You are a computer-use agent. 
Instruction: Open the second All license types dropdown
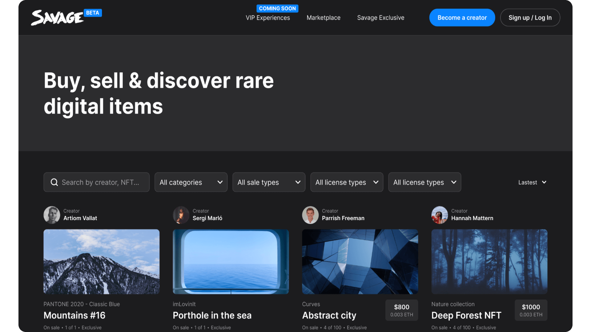424,182
